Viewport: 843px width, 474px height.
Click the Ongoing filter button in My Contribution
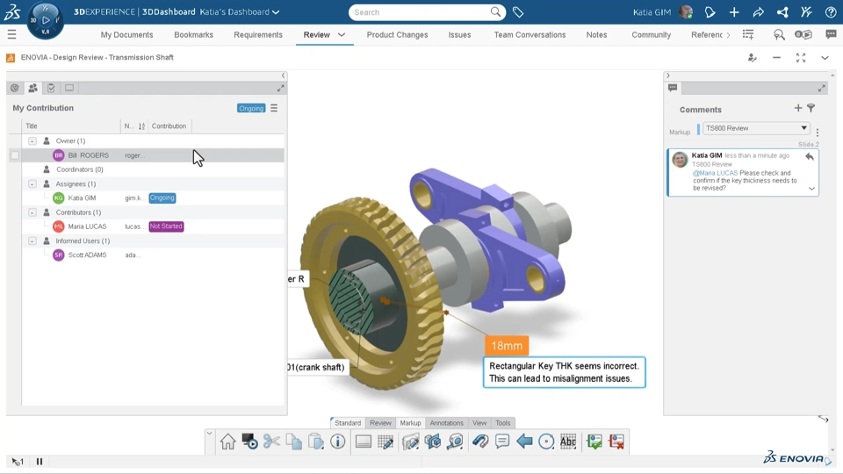[x=251, y=108]
